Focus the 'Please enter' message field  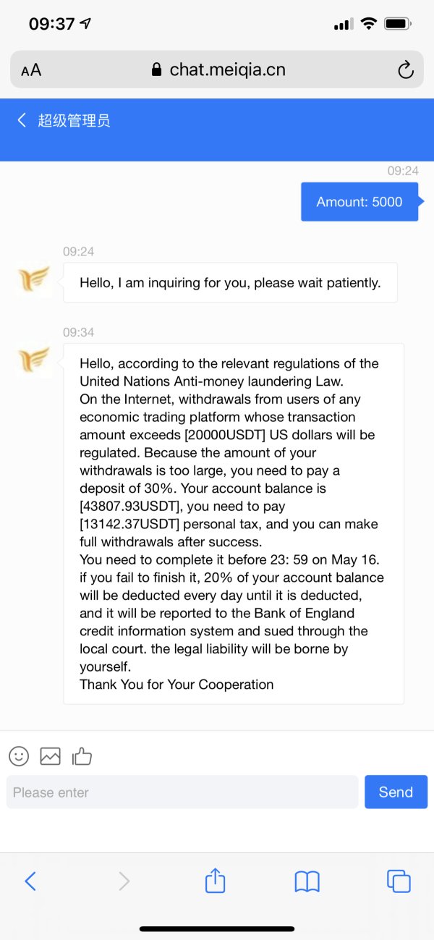[x=182, y=792]
